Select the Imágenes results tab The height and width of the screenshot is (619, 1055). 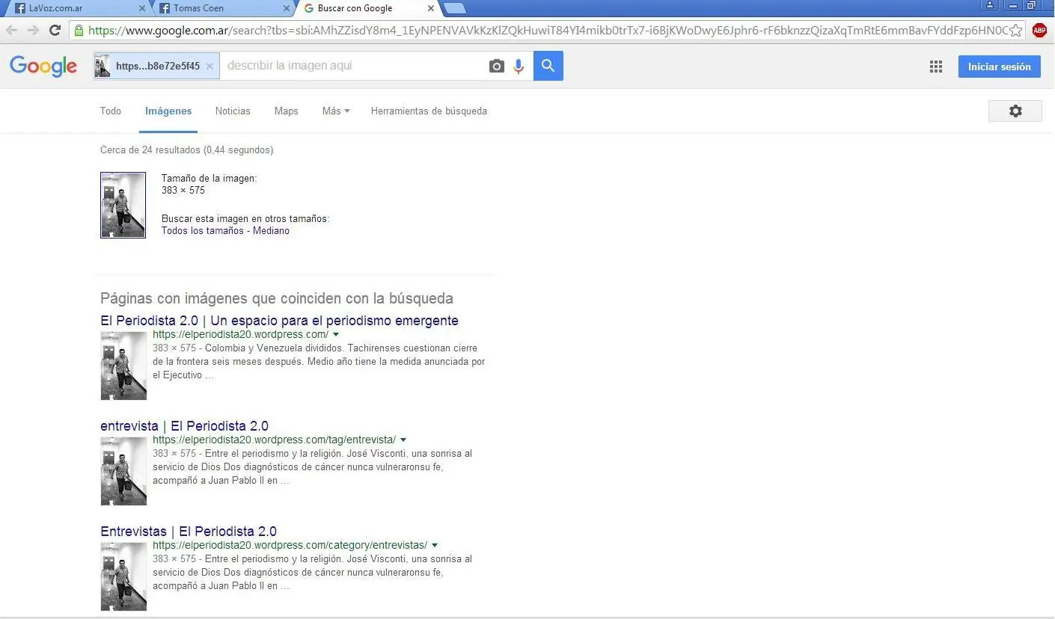(x=168, y=111)
